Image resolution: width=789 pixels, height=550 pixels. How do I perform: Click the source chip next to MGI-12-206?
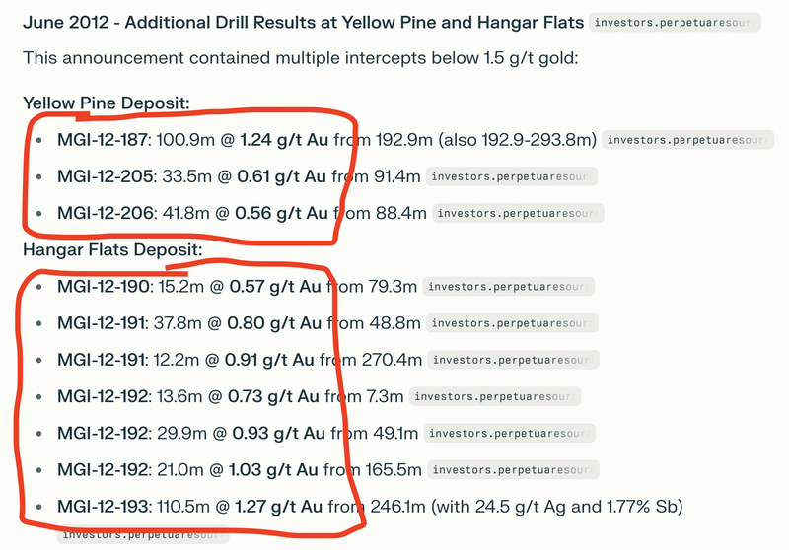point(518,213)
